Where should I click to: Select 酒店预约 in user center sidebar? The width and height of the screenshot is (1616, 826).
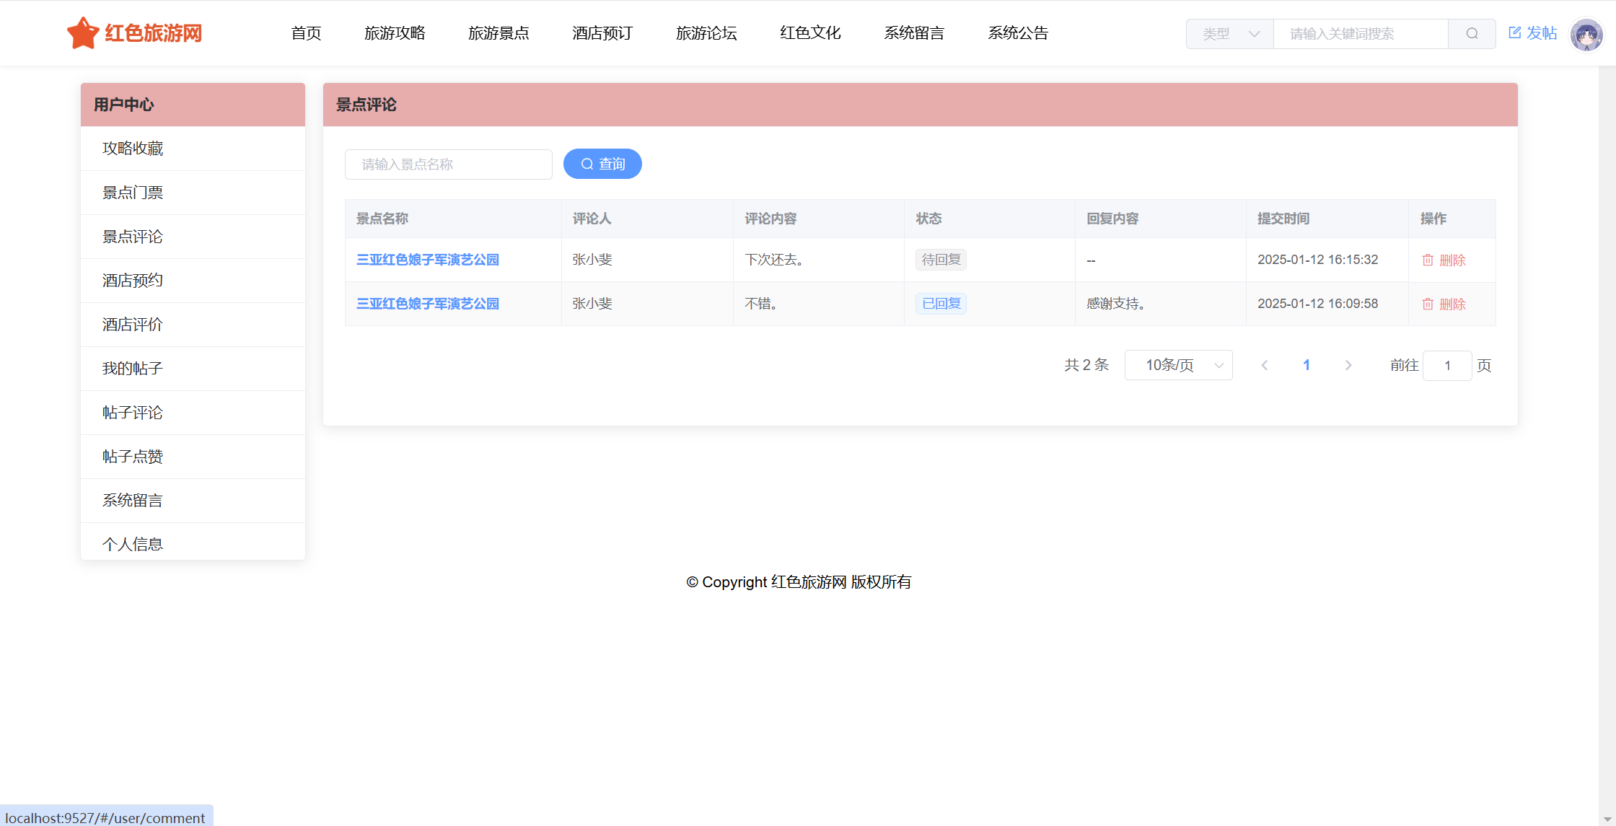click(x=133, y=281)
